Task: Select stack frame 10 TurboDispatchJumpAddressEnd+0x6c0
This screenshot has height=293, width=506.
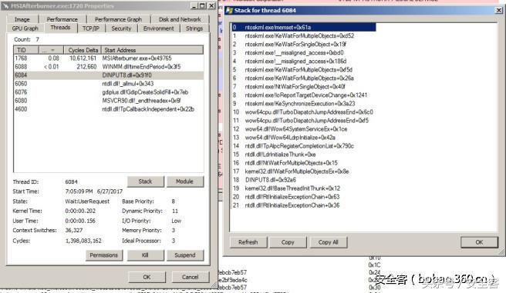Action: coord(302,112)
